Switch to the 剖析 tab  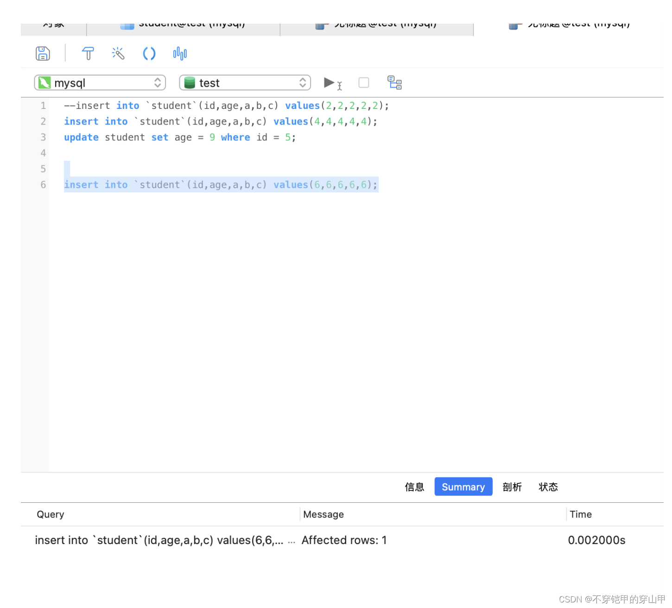[512, 487]
